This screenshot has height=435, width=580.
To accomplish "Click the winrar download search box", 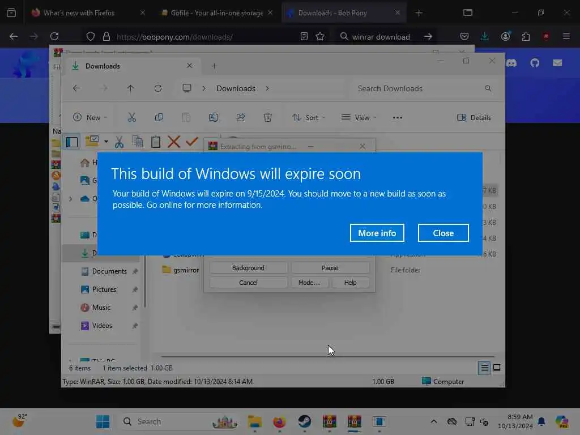I will point(381,37).
